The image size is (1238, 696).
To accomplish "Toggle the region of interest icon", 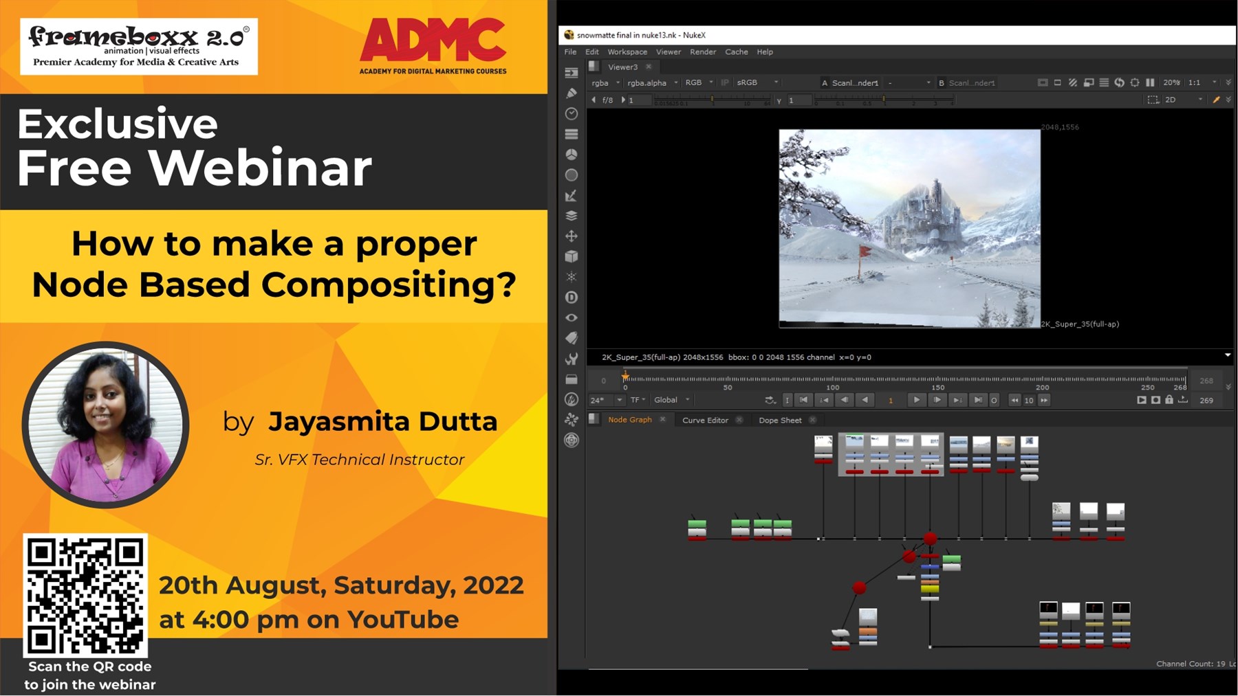I will 1153,100.
